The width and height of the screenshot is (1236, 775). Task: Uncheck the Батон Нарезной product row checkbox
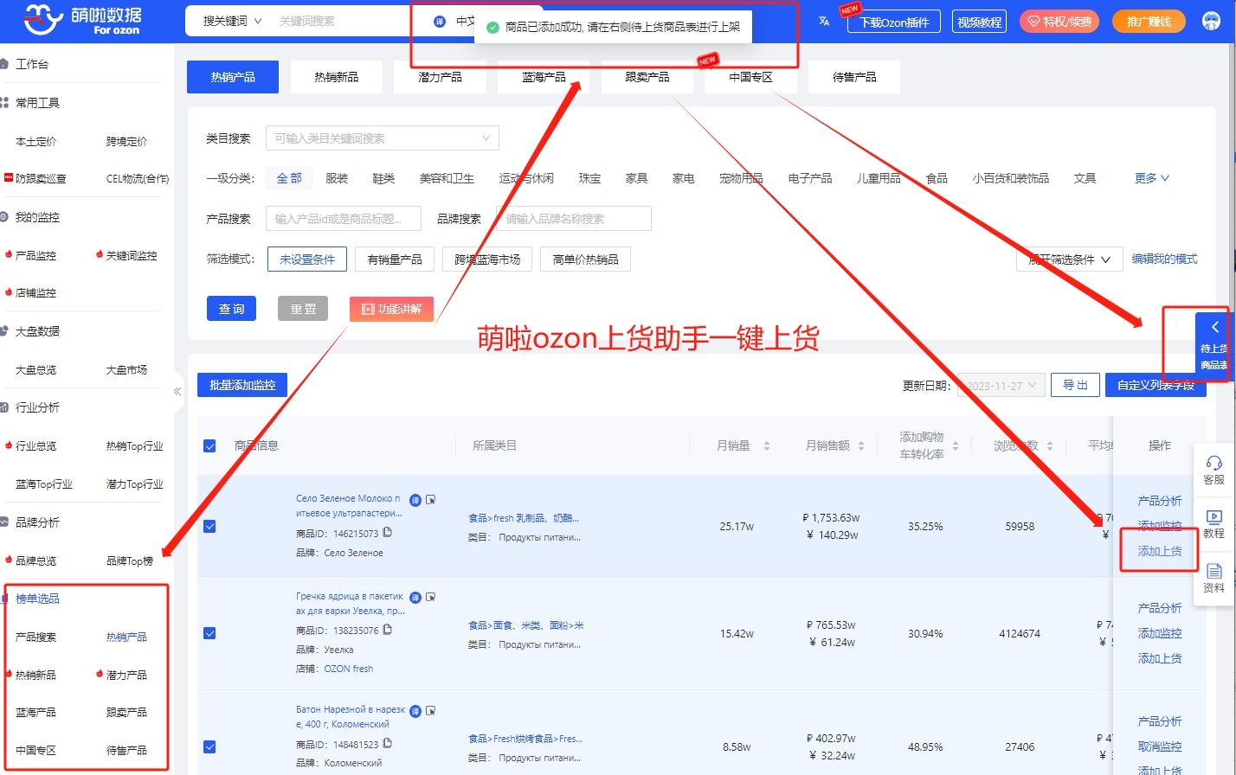pos(209,746)
